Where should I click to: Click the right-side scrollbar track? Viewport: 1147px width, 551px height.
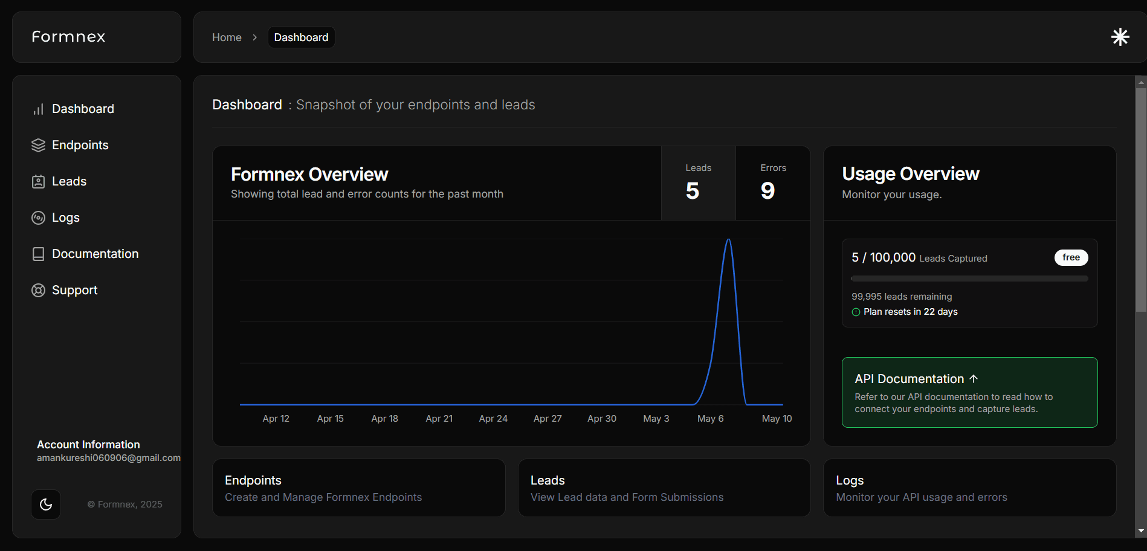pyautogui.click(x=1140, y=302)
